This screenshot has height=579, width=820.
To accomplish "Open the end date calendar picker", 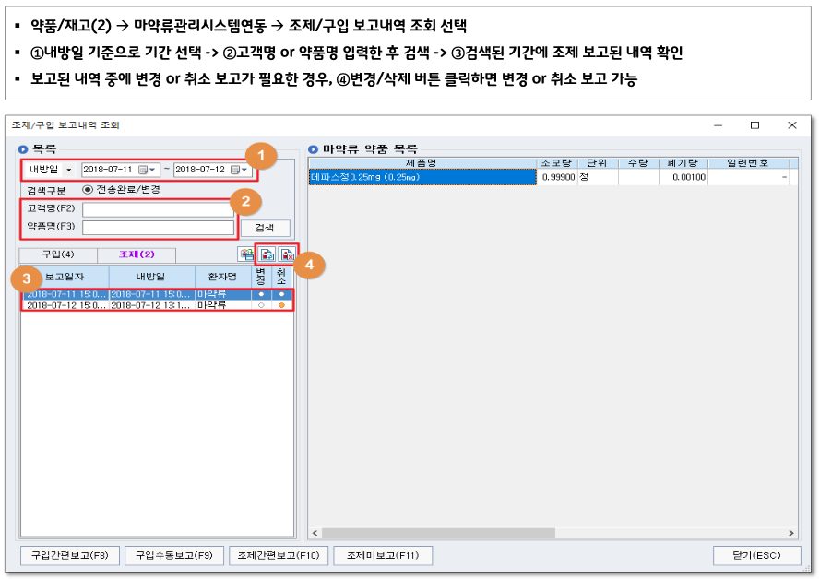I will 240,170.
